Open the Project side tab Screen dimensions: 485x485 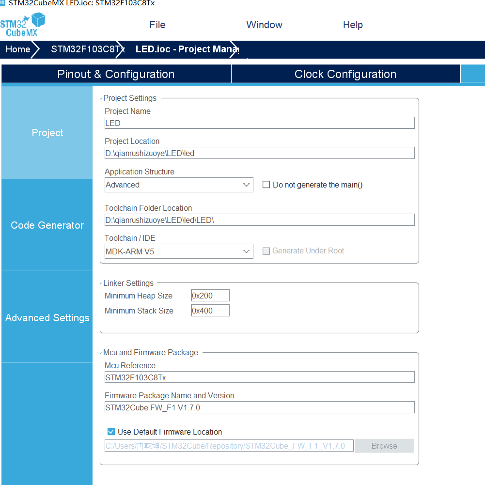[47, 133]
